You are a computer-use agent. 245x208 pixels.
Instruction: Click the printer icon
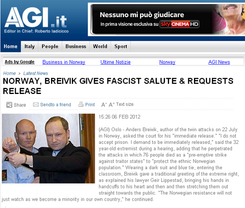tap(81, 104)
